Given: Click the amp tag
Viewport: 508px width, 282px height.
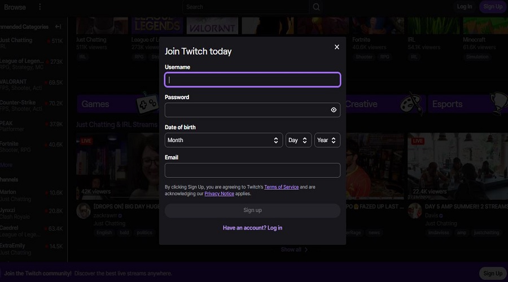Looking at the screenshot, I should [462, 232].
